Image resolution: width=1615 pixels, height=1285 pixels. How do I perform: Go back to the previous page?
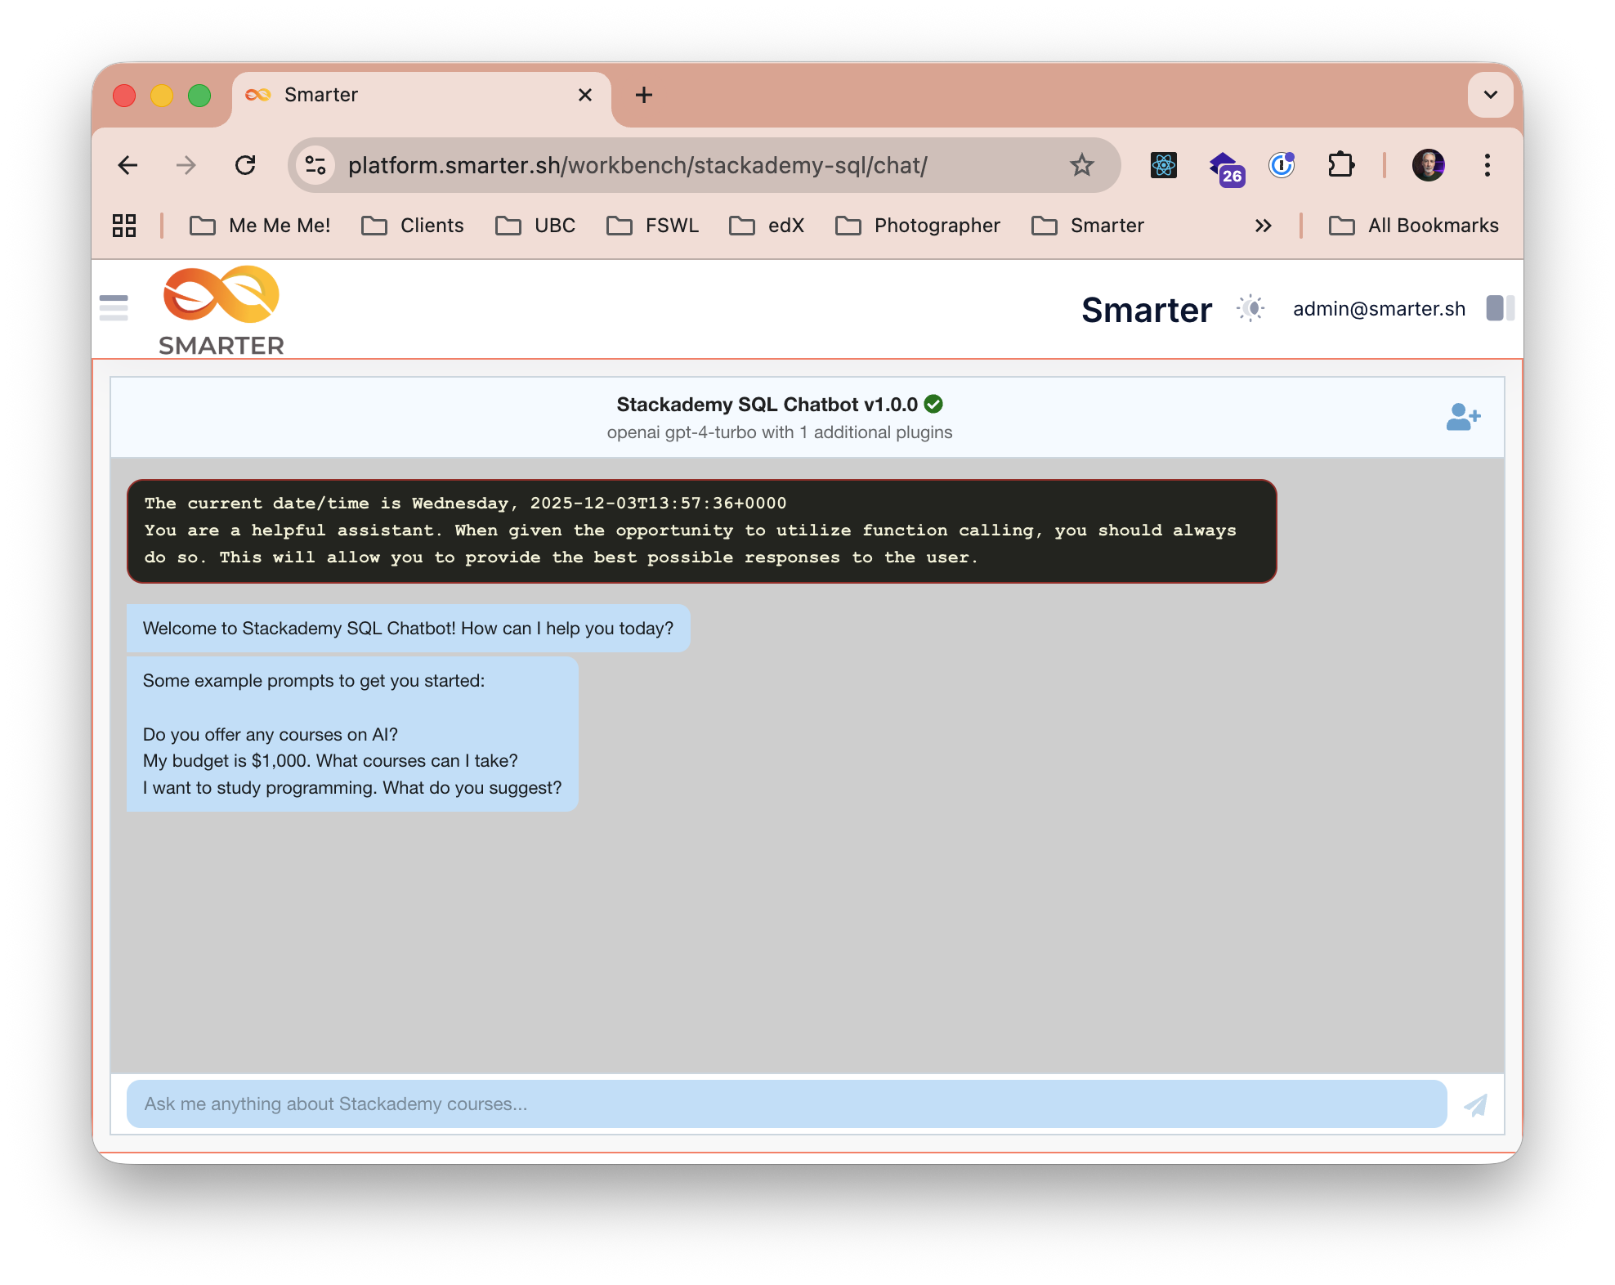click(x=127, y=165)
